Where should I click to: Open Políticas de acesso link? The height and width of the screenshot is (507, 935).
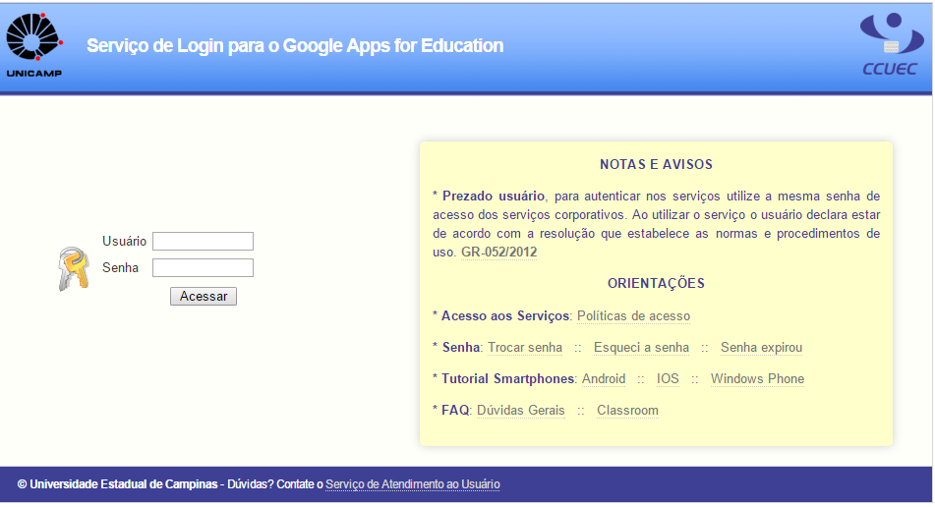point(633,315)
